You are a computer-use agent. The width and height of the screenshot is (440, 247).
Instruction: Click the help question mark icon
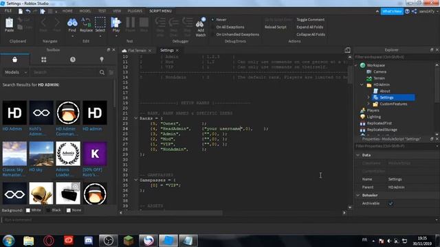click(x=407, y=11)
